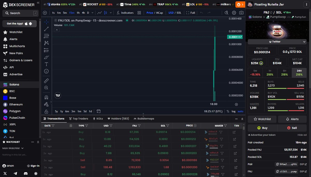
Task: Open the Bubblemaps tab
Action: click(144, 119)
